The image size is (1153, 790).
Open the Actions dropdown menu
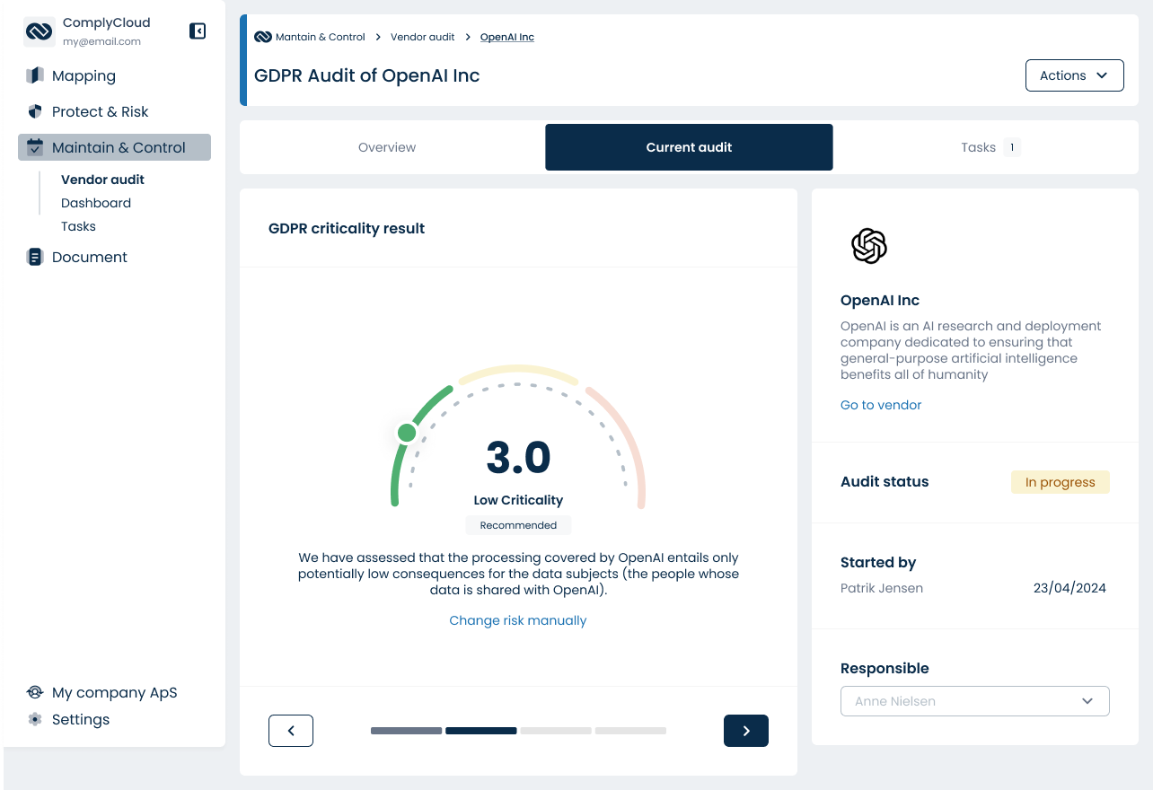click(1075, 75)
